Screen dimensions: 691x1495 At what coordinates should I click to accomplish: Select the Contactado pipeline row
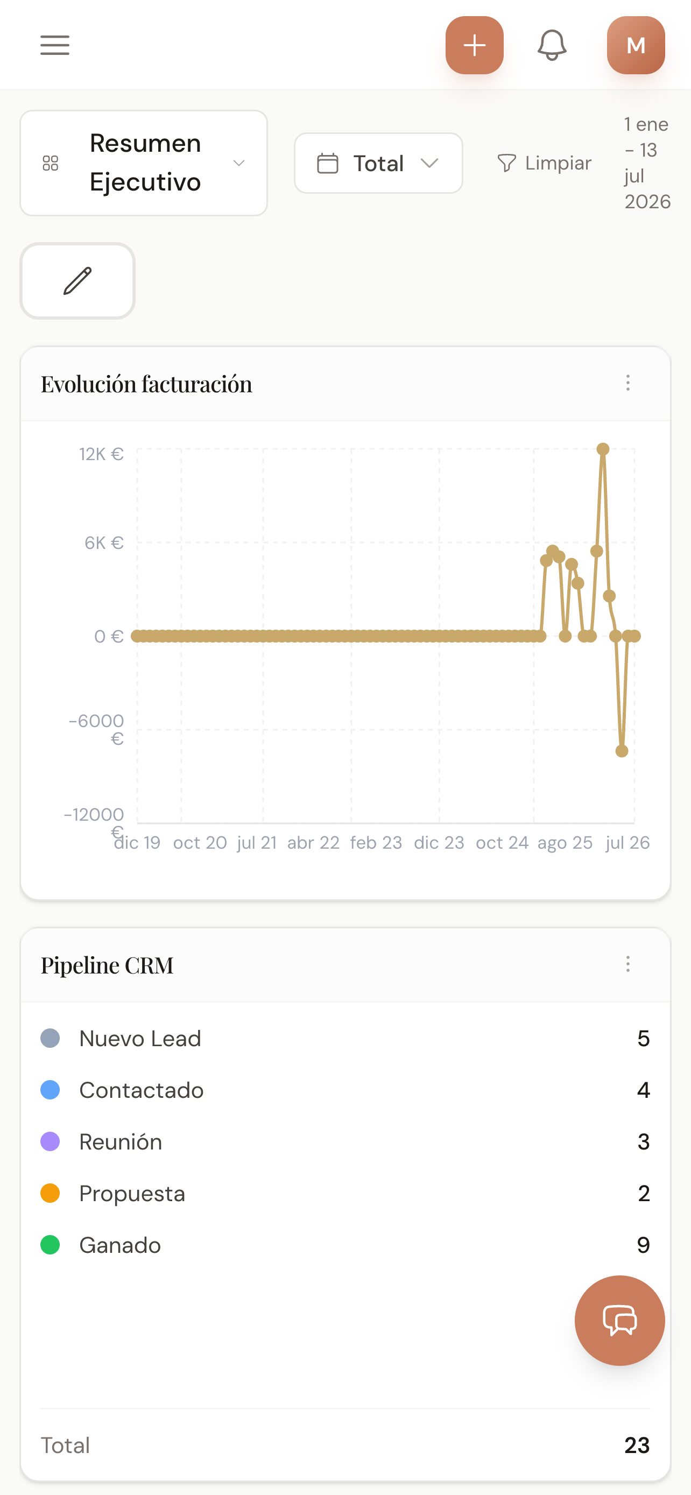point(345,1090)
